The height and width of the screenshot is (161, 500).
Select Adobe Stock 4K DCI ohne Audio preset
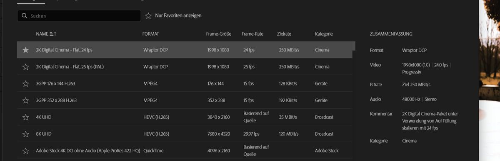pos(88,151)
